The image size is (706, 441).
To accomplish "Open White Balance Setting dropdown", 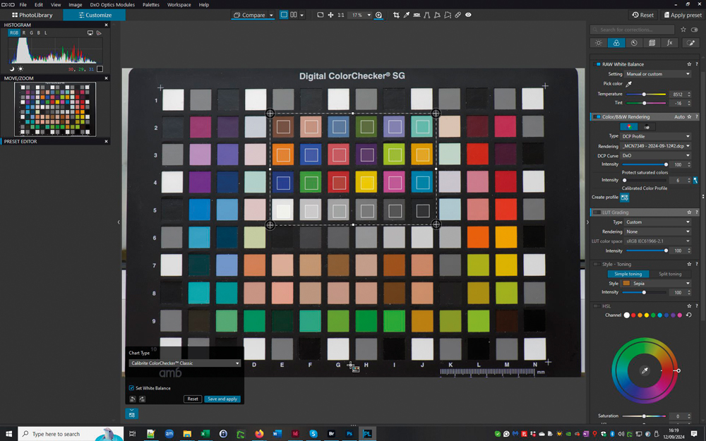I will 658,74.
